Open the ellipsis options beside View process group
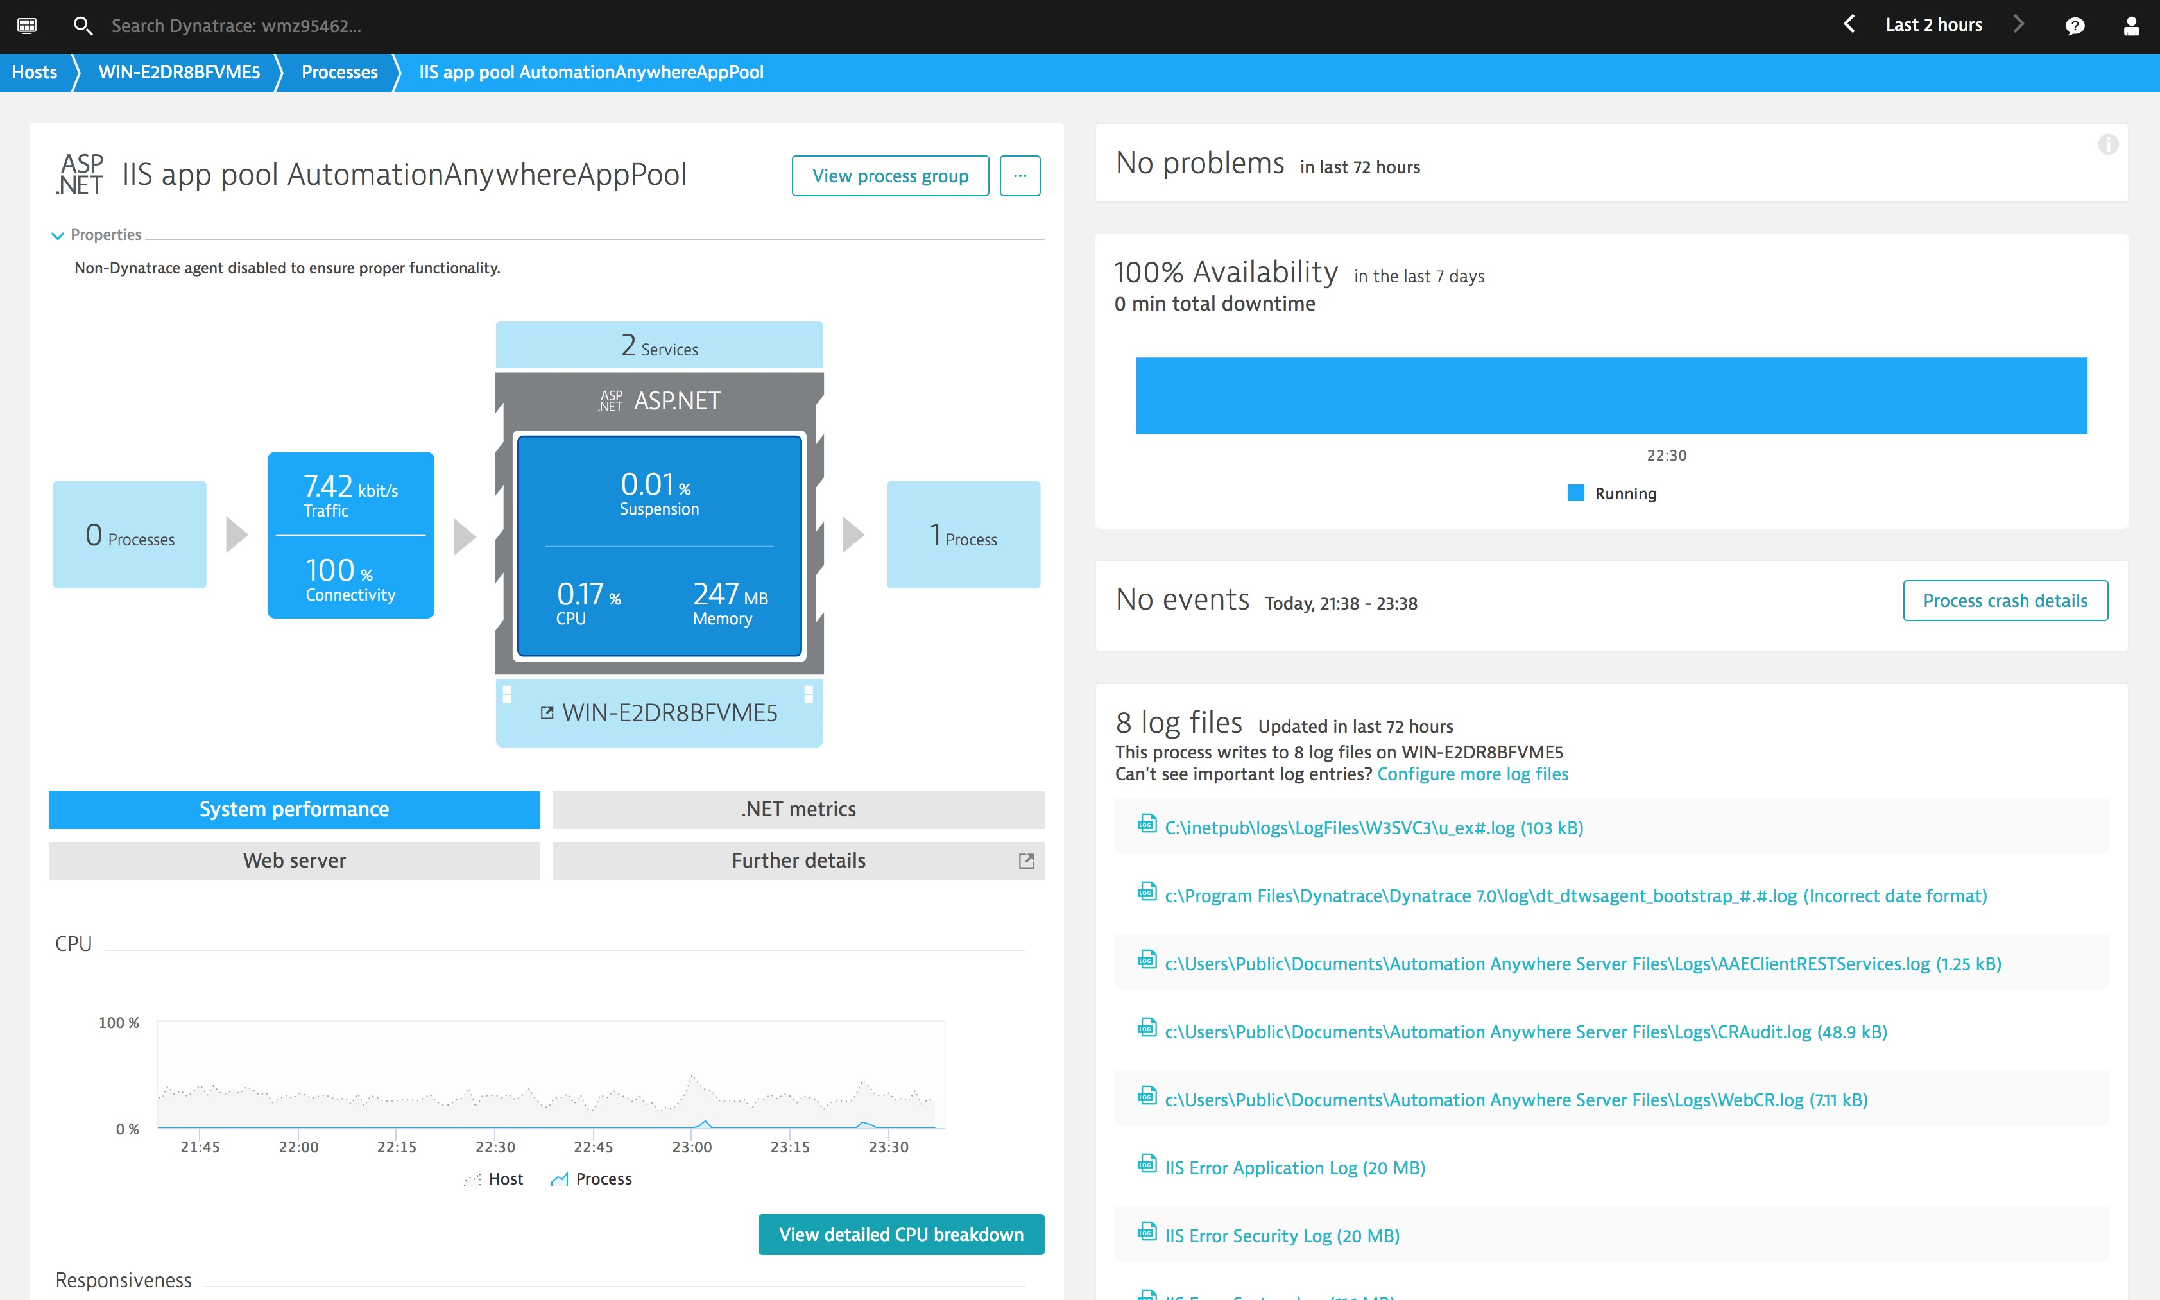Screen dimensions: 2160x1300 [x=1020, y=175]
